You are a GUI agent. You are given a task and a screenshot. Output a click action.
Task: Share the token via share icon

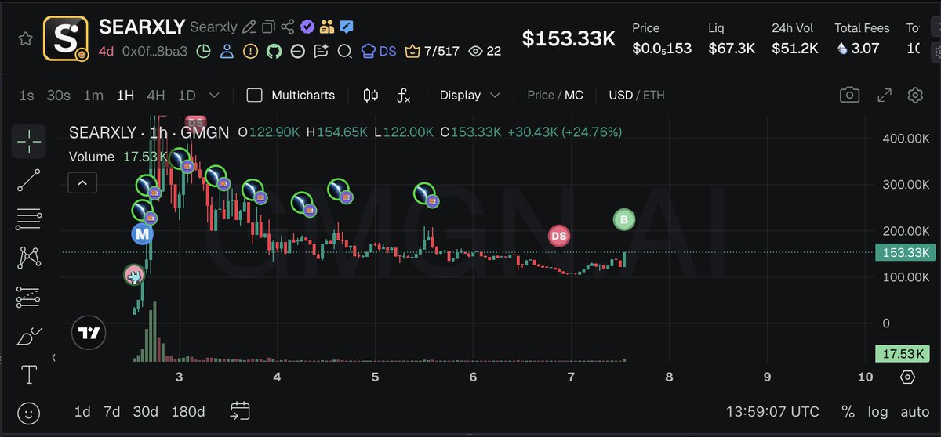click(288, 27)
